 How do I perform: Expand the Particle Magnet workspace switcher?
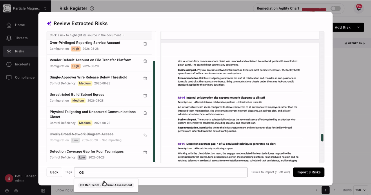45,9
